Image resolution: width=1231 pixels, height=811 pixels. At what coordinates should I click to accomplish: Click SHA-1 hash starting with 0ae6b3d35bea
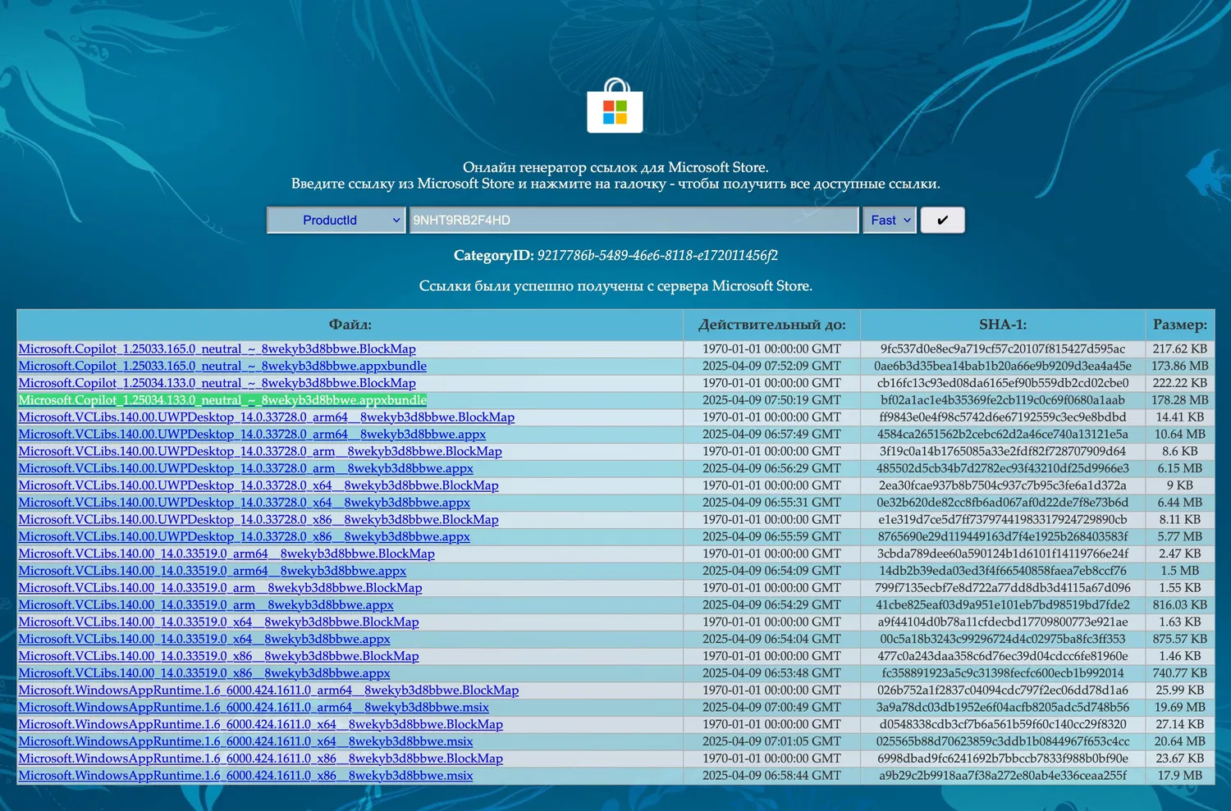1003,366
